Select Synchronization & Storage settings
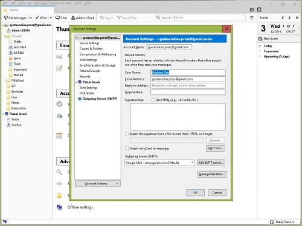Image resolution: width=302 pixels, height=226 pixels. click(97, 65)
